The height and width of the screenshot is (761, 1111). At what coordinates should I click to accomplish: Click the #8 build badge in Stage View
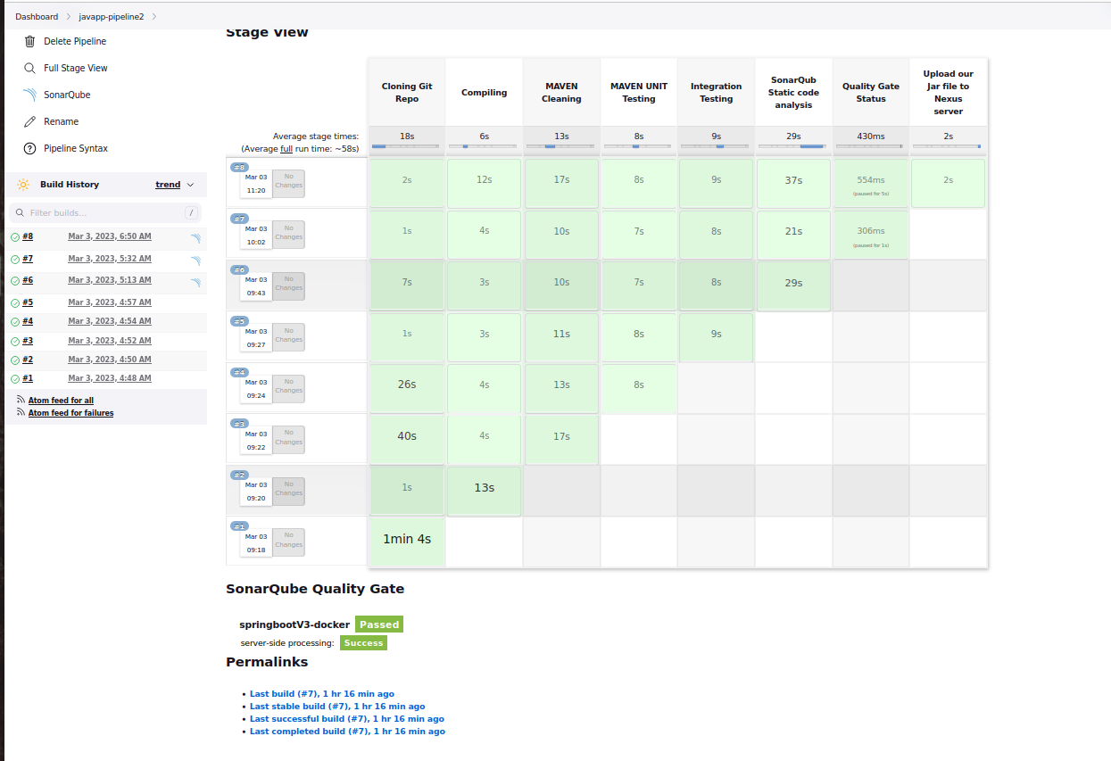tap(239, 168)
